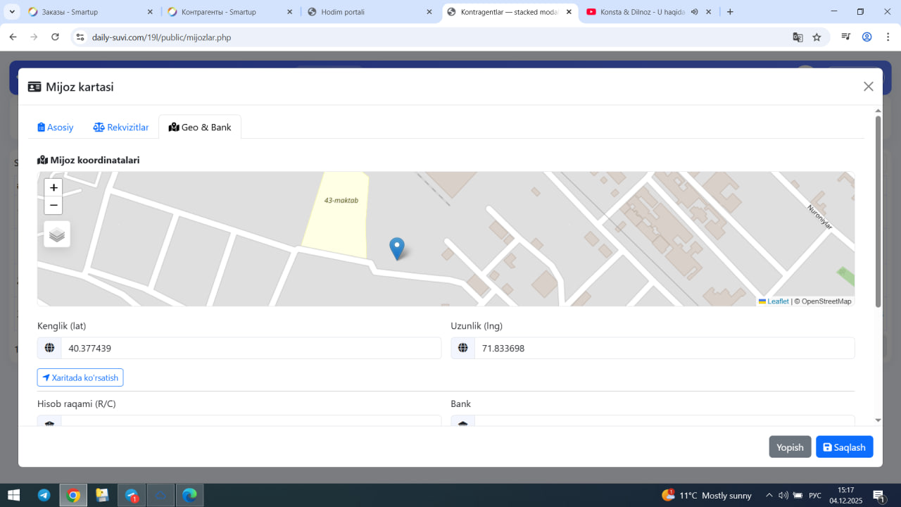Image resolution: width=901 pixels, height=507 pixels.
Task: Click the globe icon beside the longitude field
Action: pyautogui.click(x=463, y=348)
